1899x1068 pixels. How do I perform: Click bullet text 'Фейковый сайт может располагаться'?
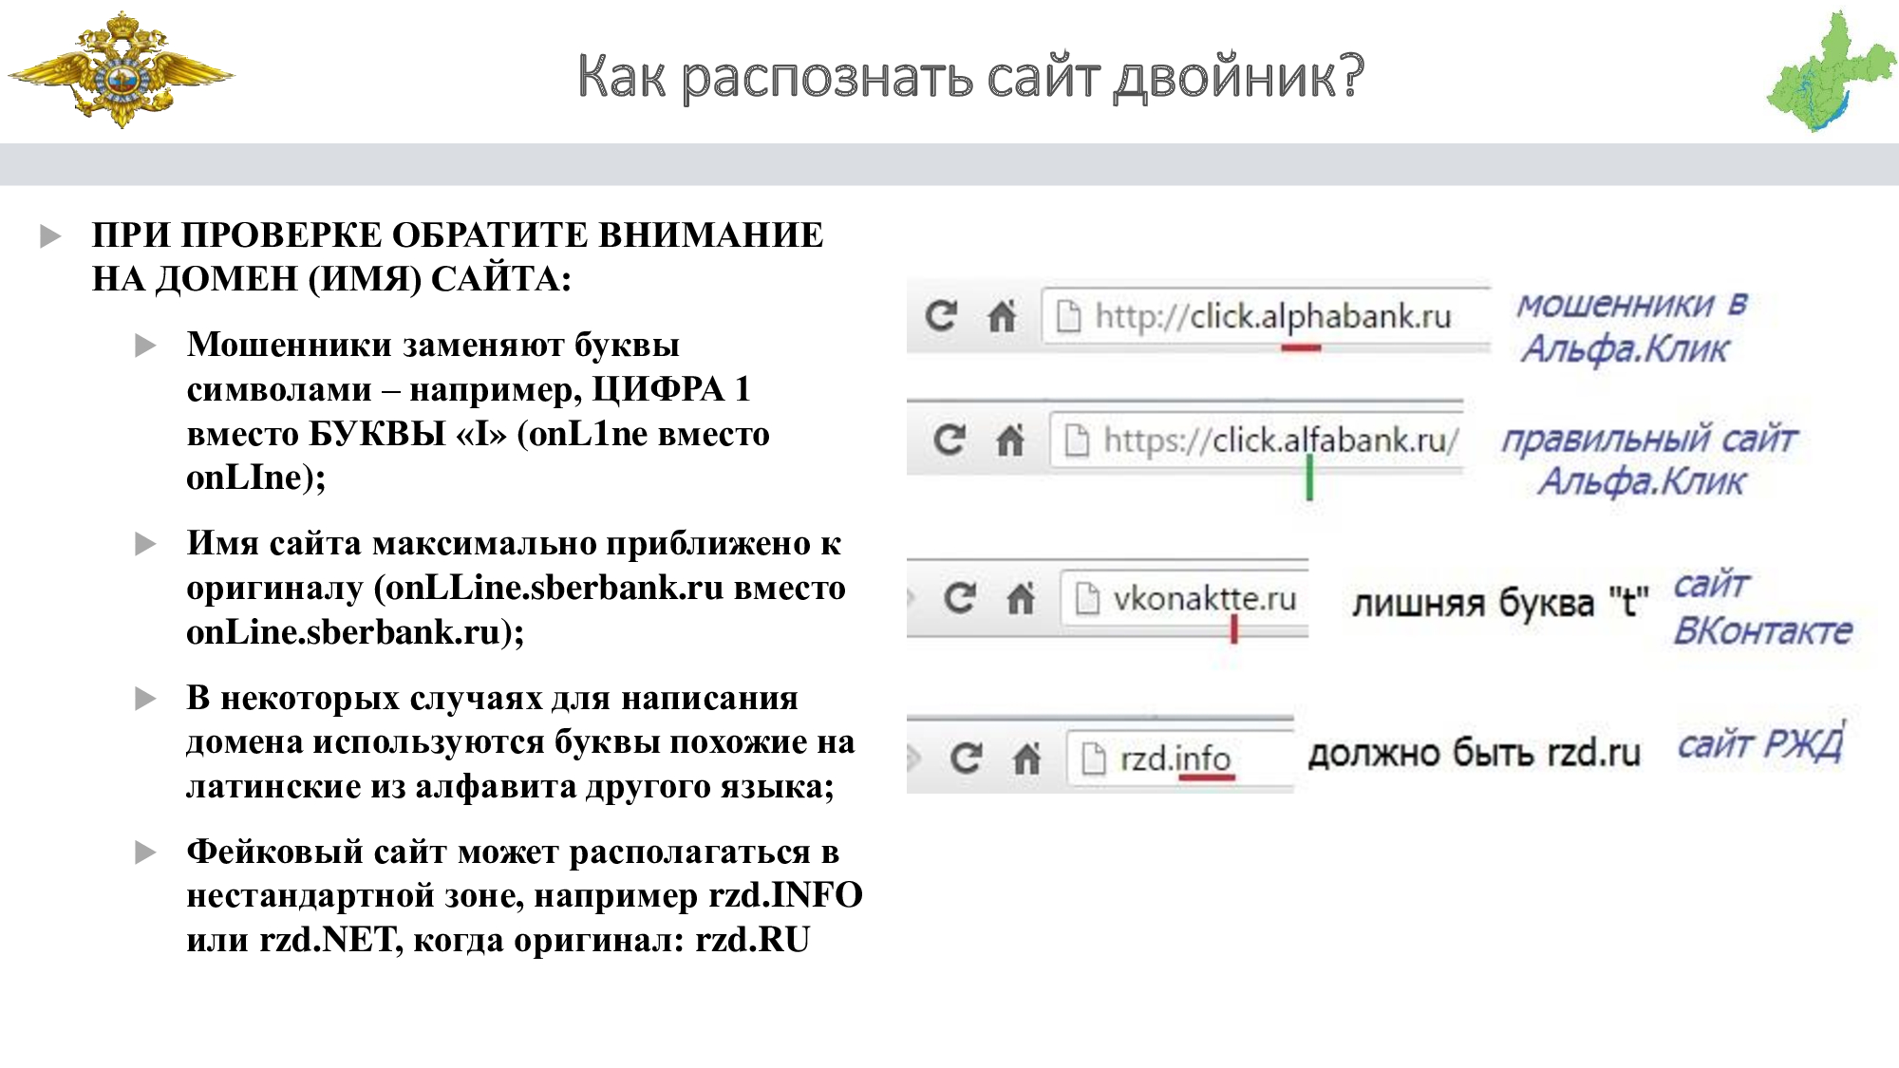(x=498, y=851)
